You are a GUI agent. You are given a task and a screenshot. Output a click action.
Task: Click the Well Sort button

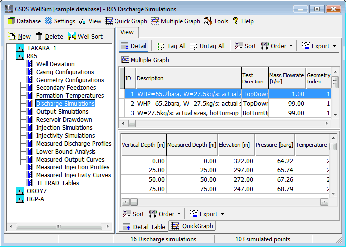(x=85, y=36)
